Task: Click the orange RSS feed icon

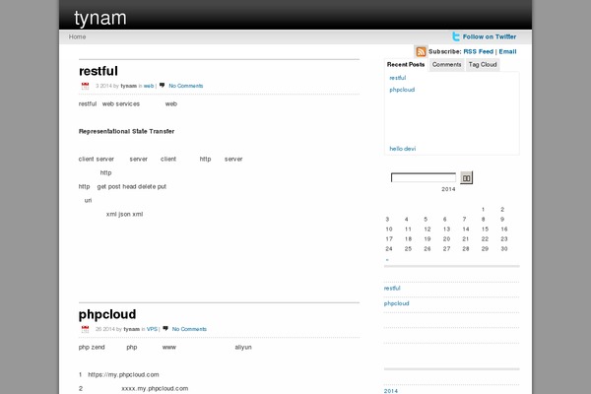Action: click(421, 51)
